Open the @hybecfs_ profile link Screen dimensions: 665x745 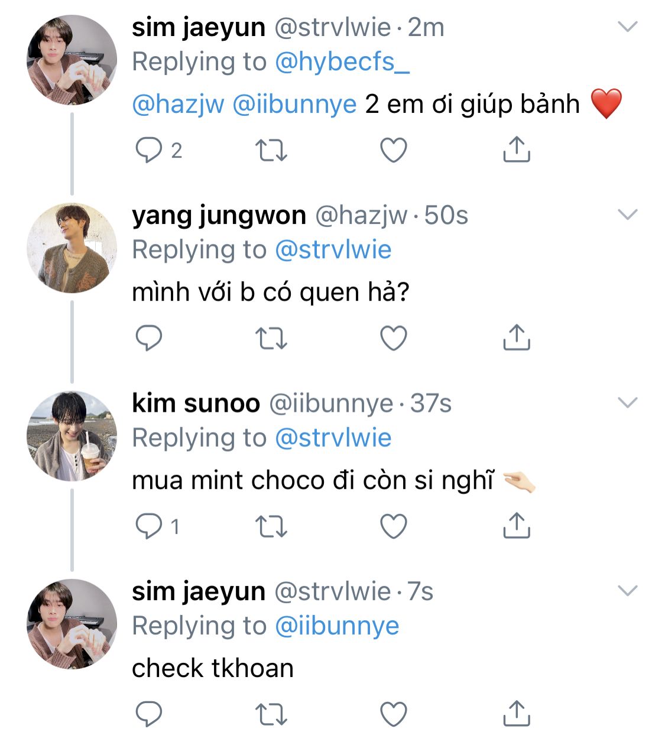click(342, 62)
